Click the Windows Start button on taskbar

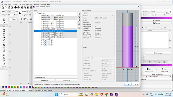click(x=56, y=94)
